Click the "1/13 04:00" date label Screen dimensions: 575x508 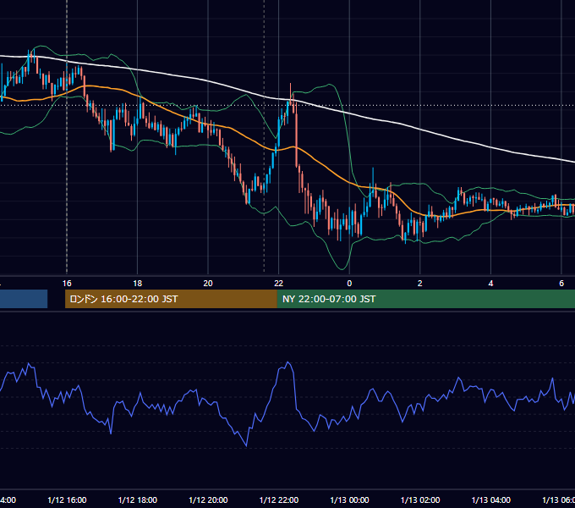click(x=491, y=500)
